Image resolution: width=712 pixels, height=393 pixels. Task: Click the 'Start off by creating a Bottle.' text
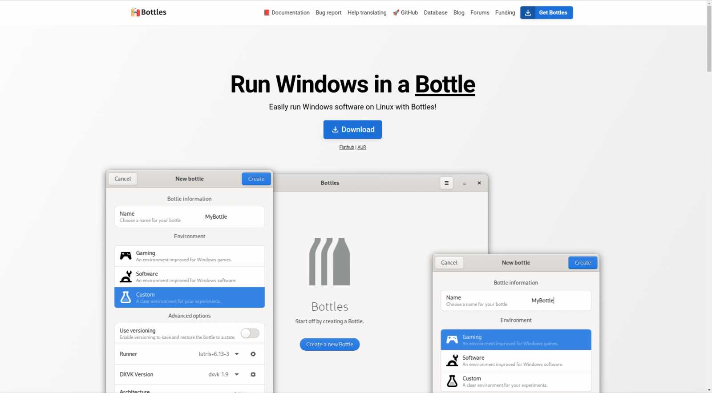[330, 321]
